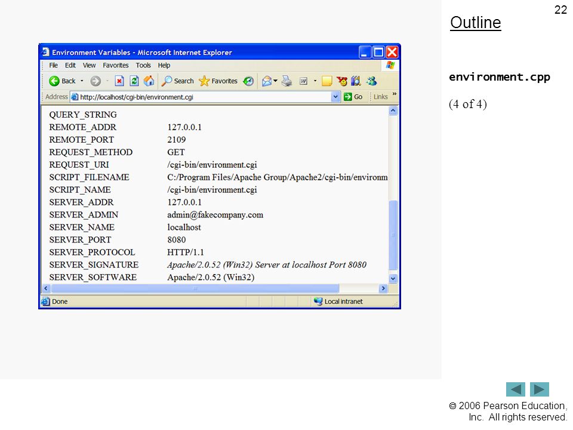
Task: Click the green Back arrow button
Action: coord(54,81)
